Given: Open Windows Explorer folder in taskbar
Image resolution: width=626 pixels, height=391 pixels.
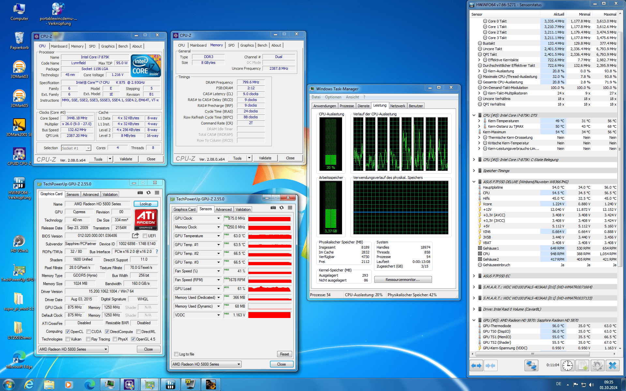Looking at the screenshot, I should click(x=49, y=385).
